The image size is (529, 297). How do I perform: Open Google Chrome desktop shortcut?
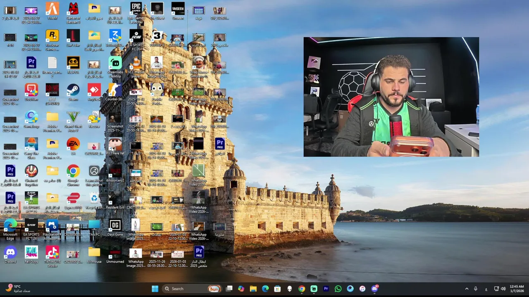click(x=73, y=176)
